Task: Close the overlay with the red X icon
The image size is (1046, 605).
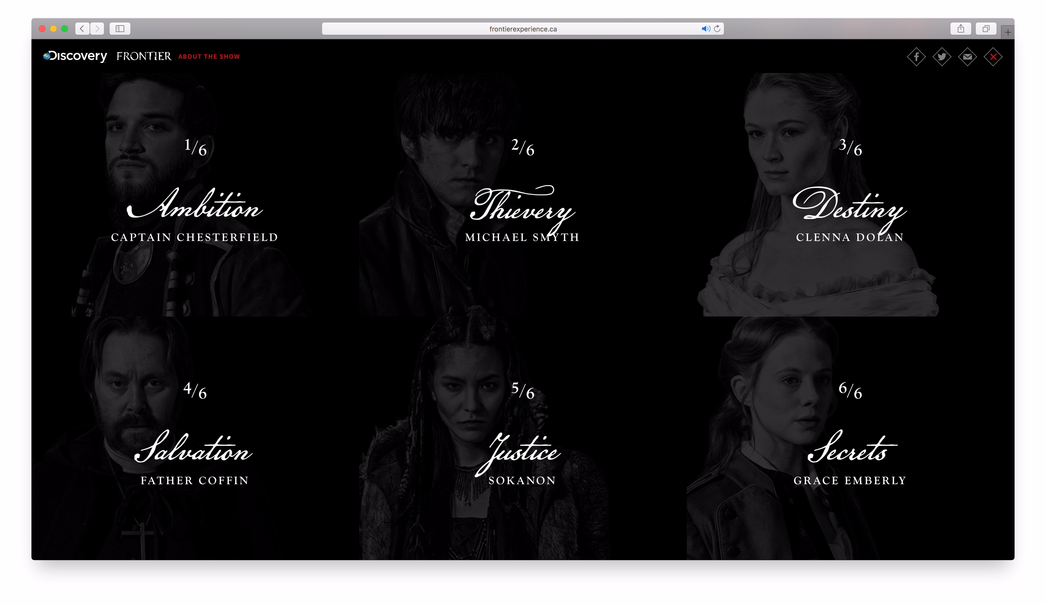Action: (x=993, y=57)
